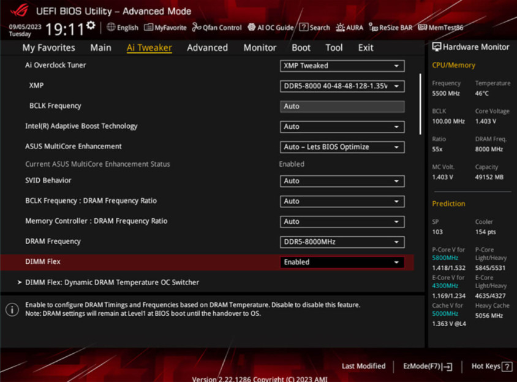Click the 46°C temperature value
517x382 pixels.
point(481,93)
